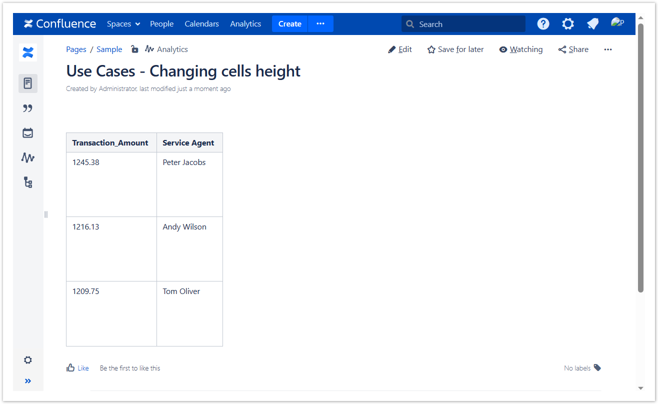Click the blue Create button
Viewport: 658px width, 404px height.
[x=289, y=24]
